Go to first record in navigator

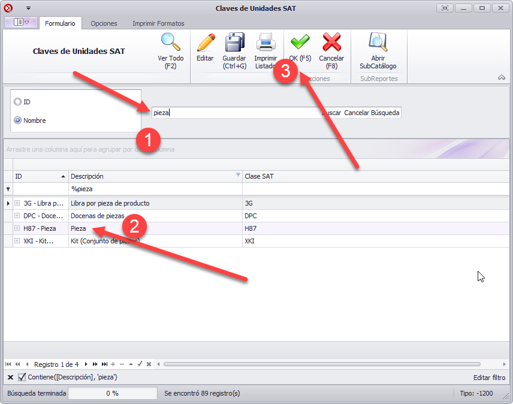tap(8, 364)
